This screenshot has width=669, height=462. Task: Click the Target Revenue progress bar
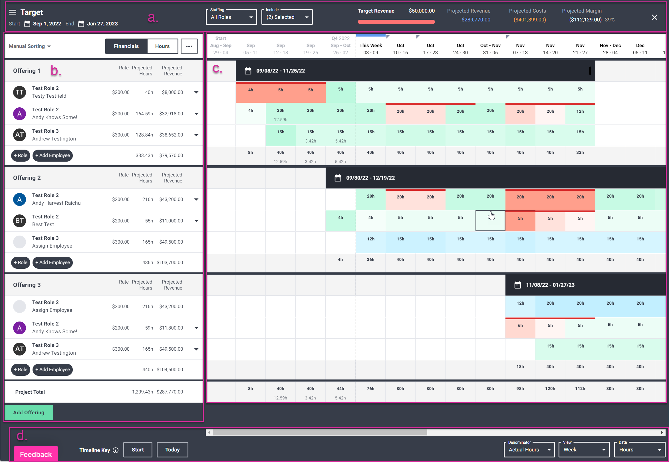pos(396,21)
